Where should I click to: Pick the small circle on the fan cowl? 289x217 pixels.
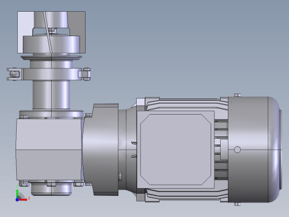[237, 150]
